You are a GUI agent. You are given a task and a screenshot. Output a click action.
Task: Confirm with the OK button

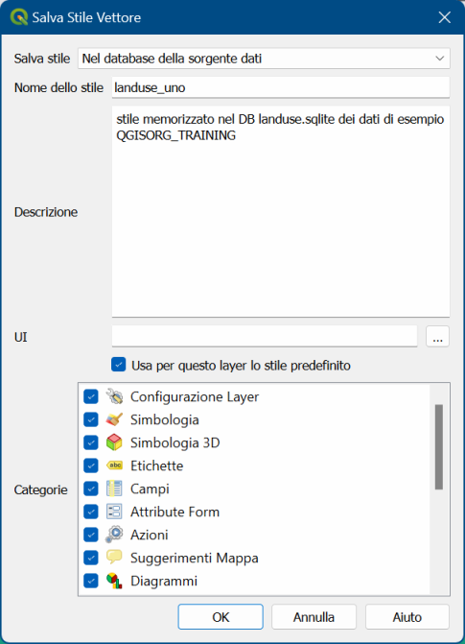(x=221, y=617)
